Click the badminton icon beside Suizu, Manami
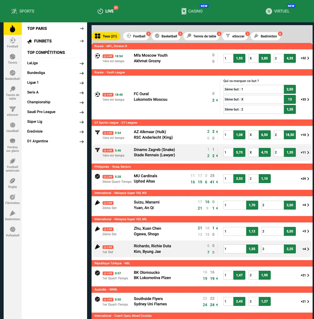314x319 pixels. click(97, 202)
